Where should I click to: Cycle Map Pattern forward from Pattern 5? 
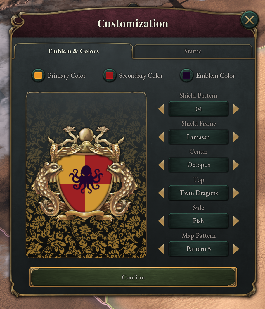pyautogui.click(x=236, y=249)
